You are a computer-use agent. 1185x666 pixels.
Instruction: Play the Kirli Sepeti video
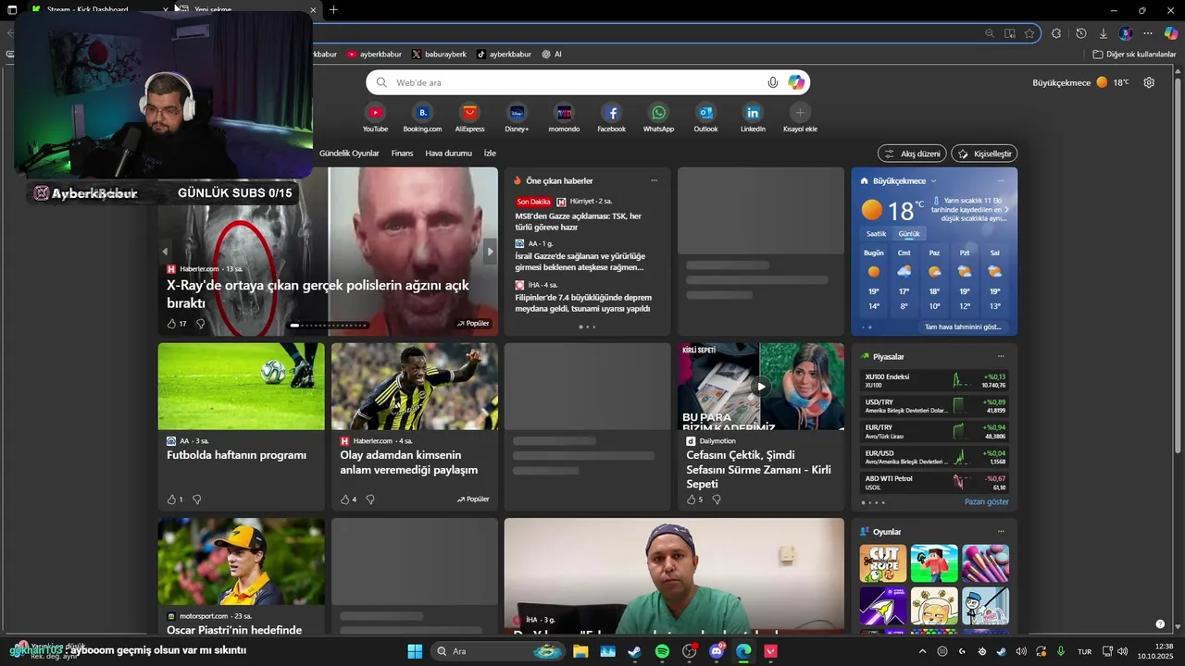pos(761,387)
